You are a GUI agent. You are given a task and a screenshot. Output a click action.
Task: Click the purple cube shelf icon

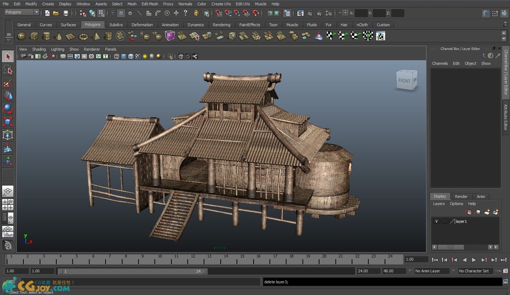pos(170,36)
